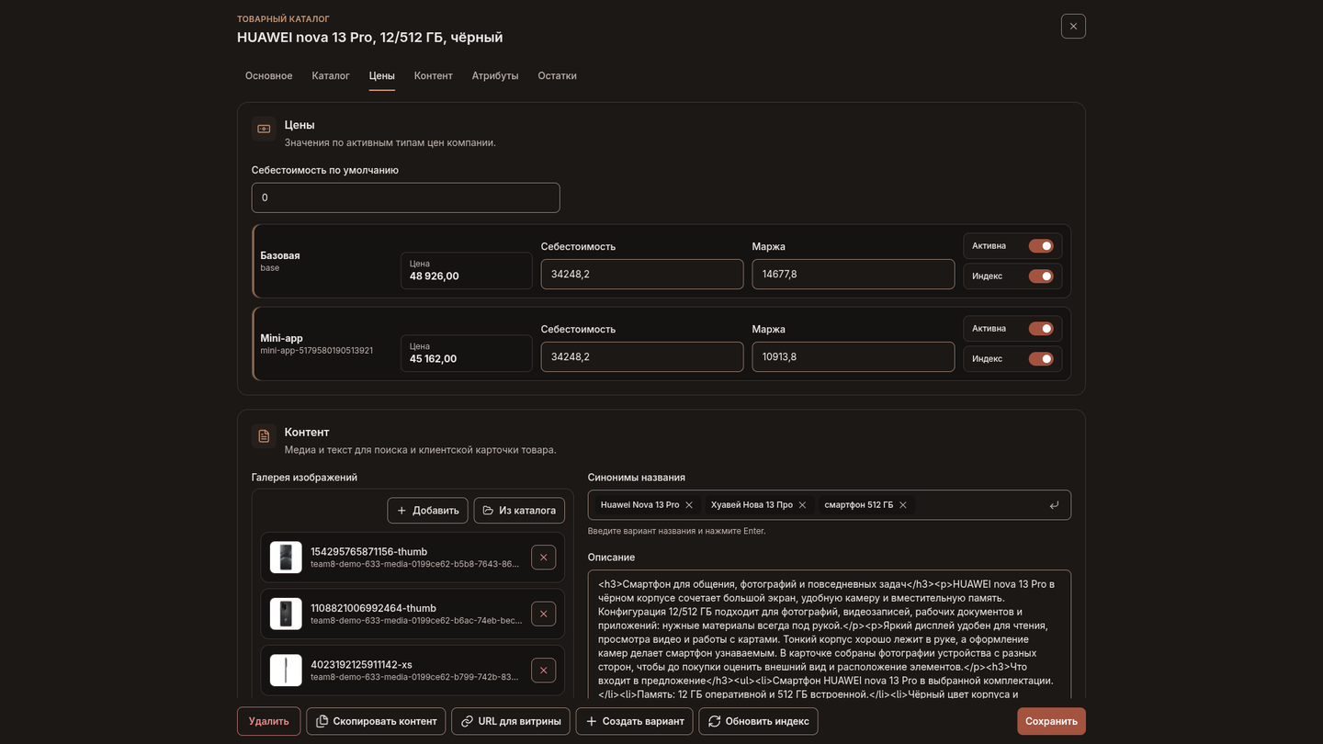The width and height of the screenshot is (1323, 744).
Task: Open the Каталог tab
Action: [x=331, y=75]
